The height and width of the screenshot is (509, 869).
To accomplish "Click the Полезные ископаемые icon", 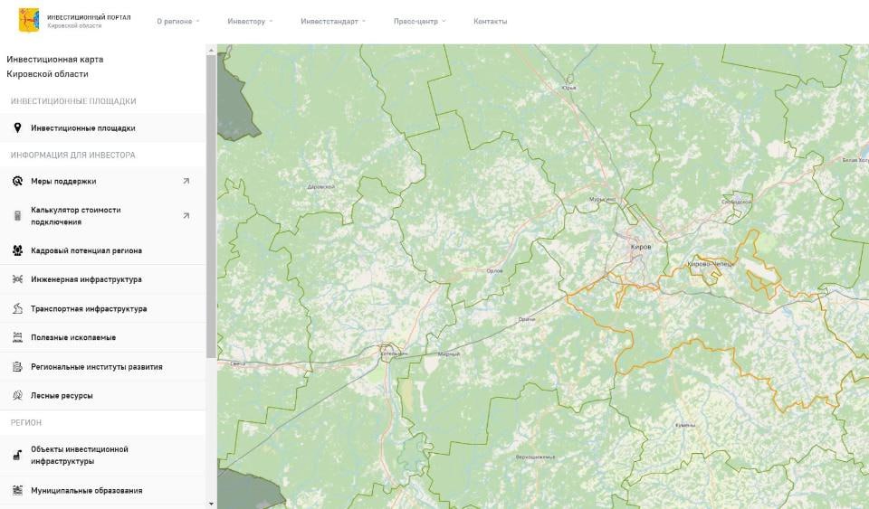I will click(17, 337).
